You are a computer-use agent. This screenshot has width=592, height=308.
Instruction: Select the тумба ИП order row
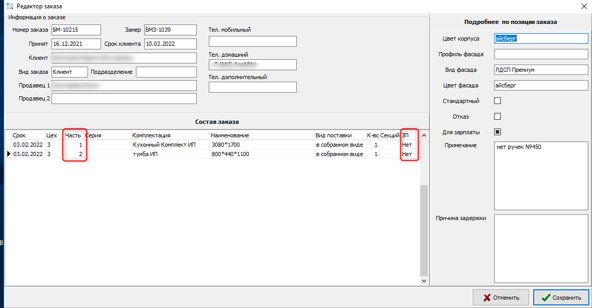[x=164, y=154]
